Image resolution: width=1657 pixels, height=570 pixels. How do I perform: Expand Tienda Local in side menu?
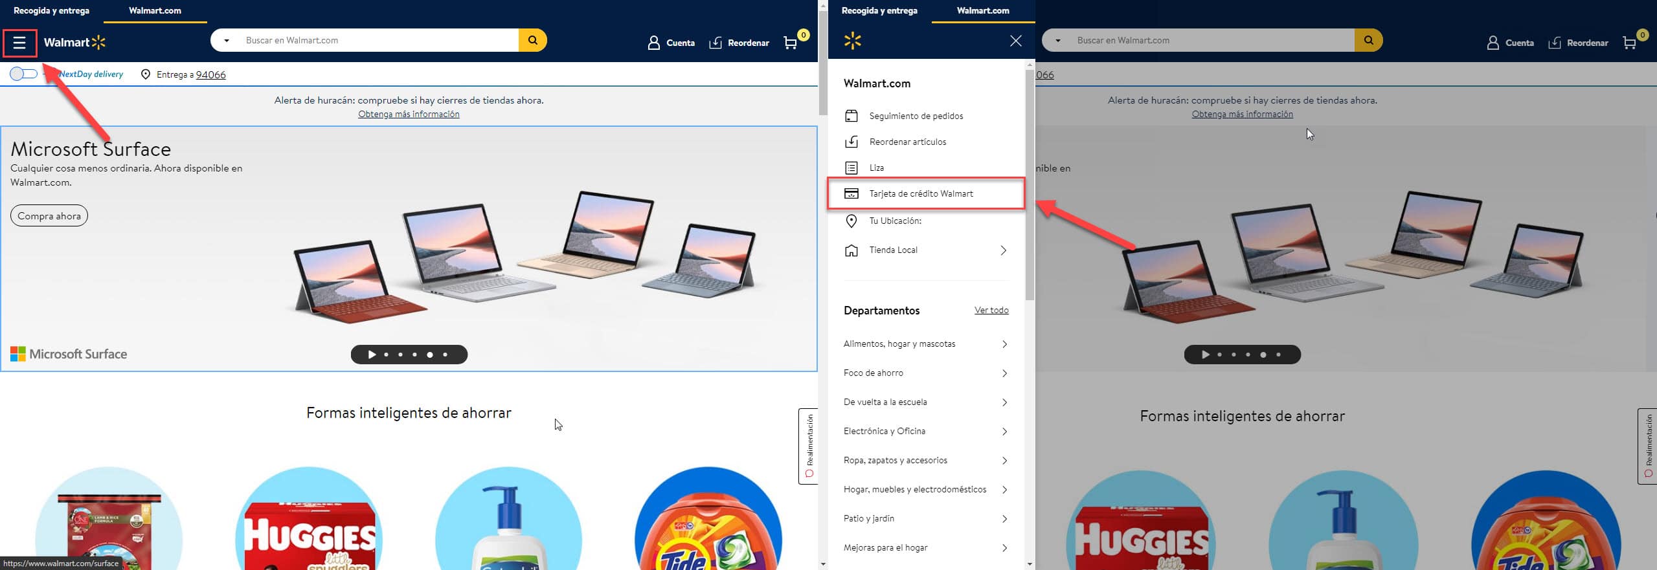click(x=926, y=250)
